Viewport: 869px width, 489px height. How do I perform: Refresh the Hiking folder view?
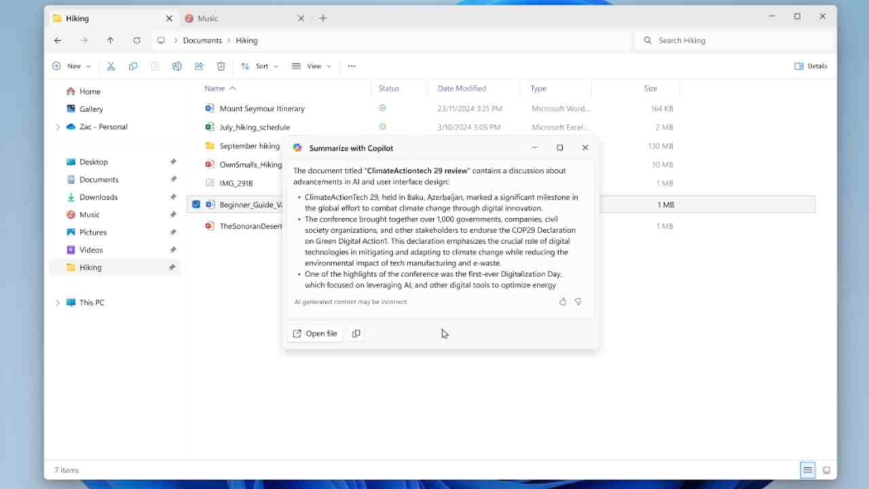[x=136, y=40]
